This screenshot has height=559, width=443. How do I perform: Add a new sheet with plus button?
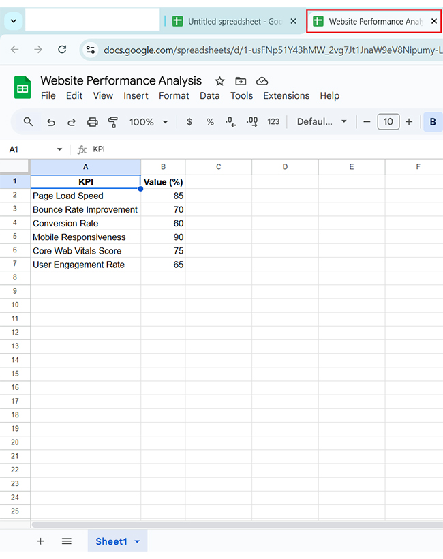40,541
